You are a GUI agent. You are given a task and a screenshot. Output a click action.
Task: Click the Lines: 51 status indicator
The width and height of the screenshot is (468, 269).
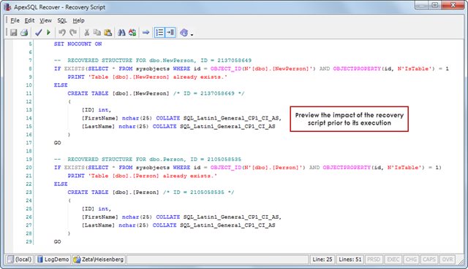[350, 260]
